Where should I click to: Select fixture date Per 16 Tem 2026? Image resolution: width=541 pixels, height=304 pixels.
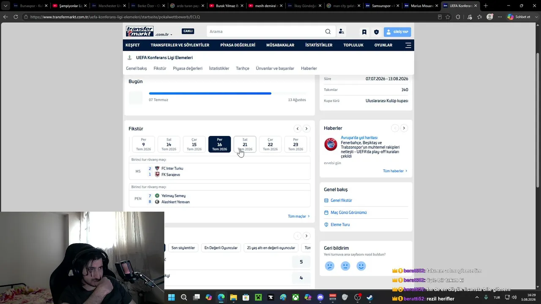[x=220, y=144]
